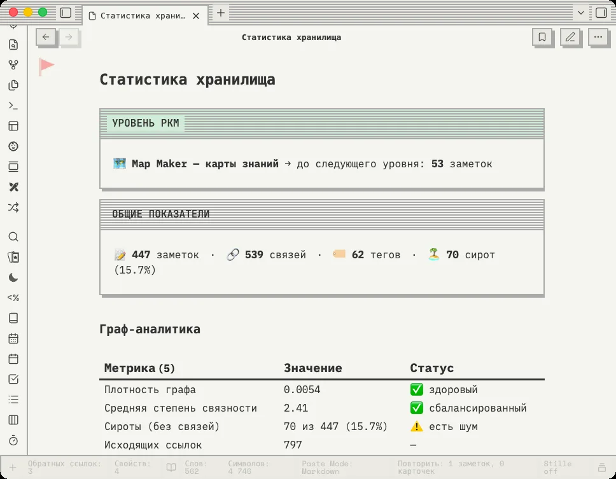Click the Граф-аналитика heading
The image size is (616, 479).
(150, 329)
